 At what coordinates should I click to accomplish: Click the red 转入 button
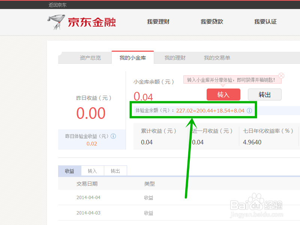coord(223,94)
